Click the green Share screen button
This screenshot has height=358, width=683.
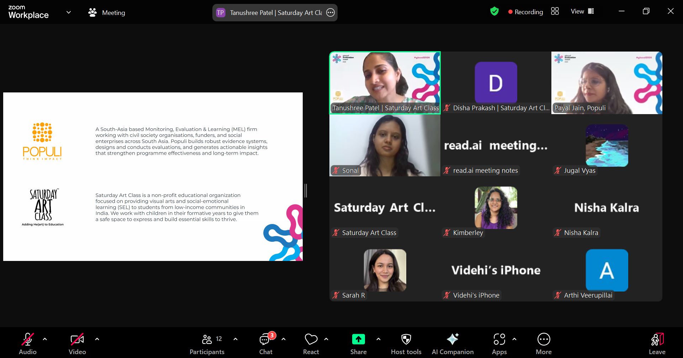point(359,340)
